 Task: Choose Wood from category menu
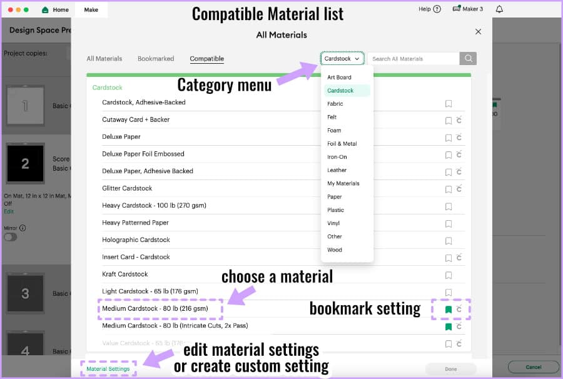point(334,250)
